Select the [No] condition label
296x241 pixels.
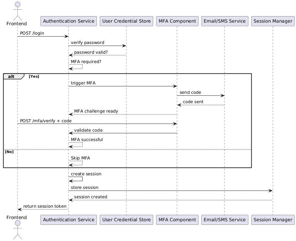pyautogui.click(x=9, y=152)
